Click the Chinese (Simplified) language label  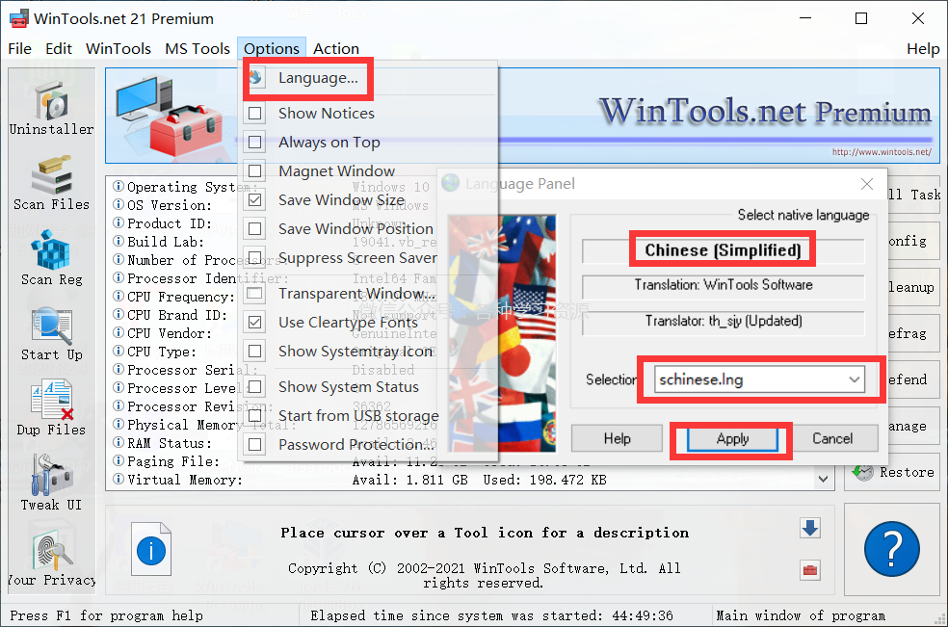[724, 250]
